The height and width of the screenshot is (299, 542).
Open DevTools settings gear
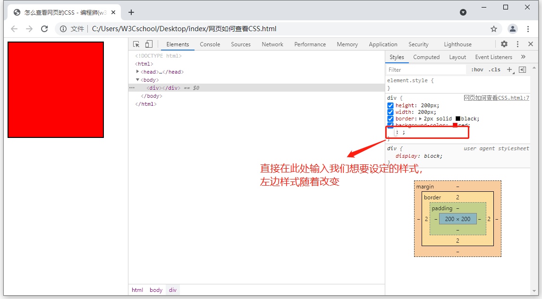(504, 44)
